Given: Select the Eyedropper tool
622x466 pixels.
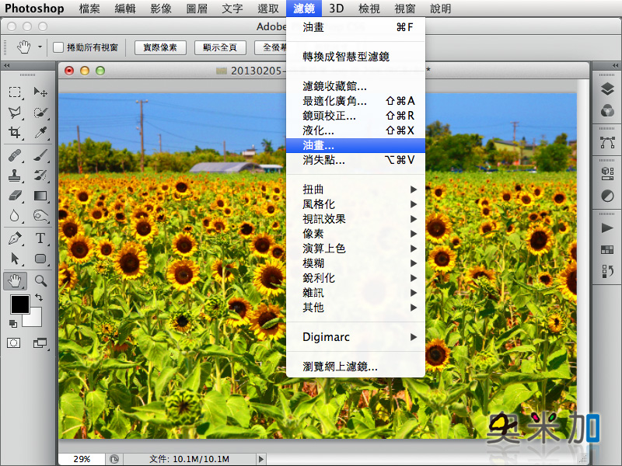Looking at the screenshot, I should click(40, 132).
